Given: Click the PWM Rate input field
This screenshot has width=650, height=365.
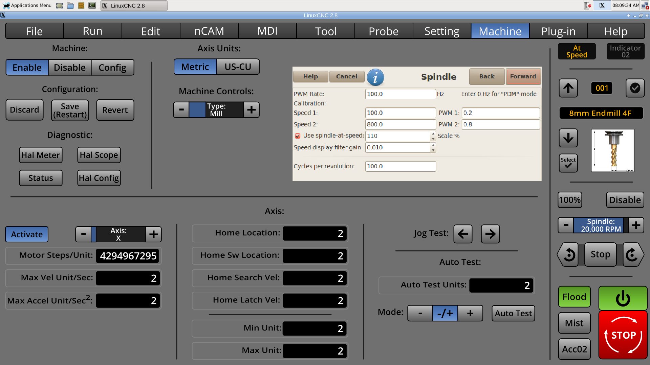Looking at the screenshot, I should coord(400,94).
